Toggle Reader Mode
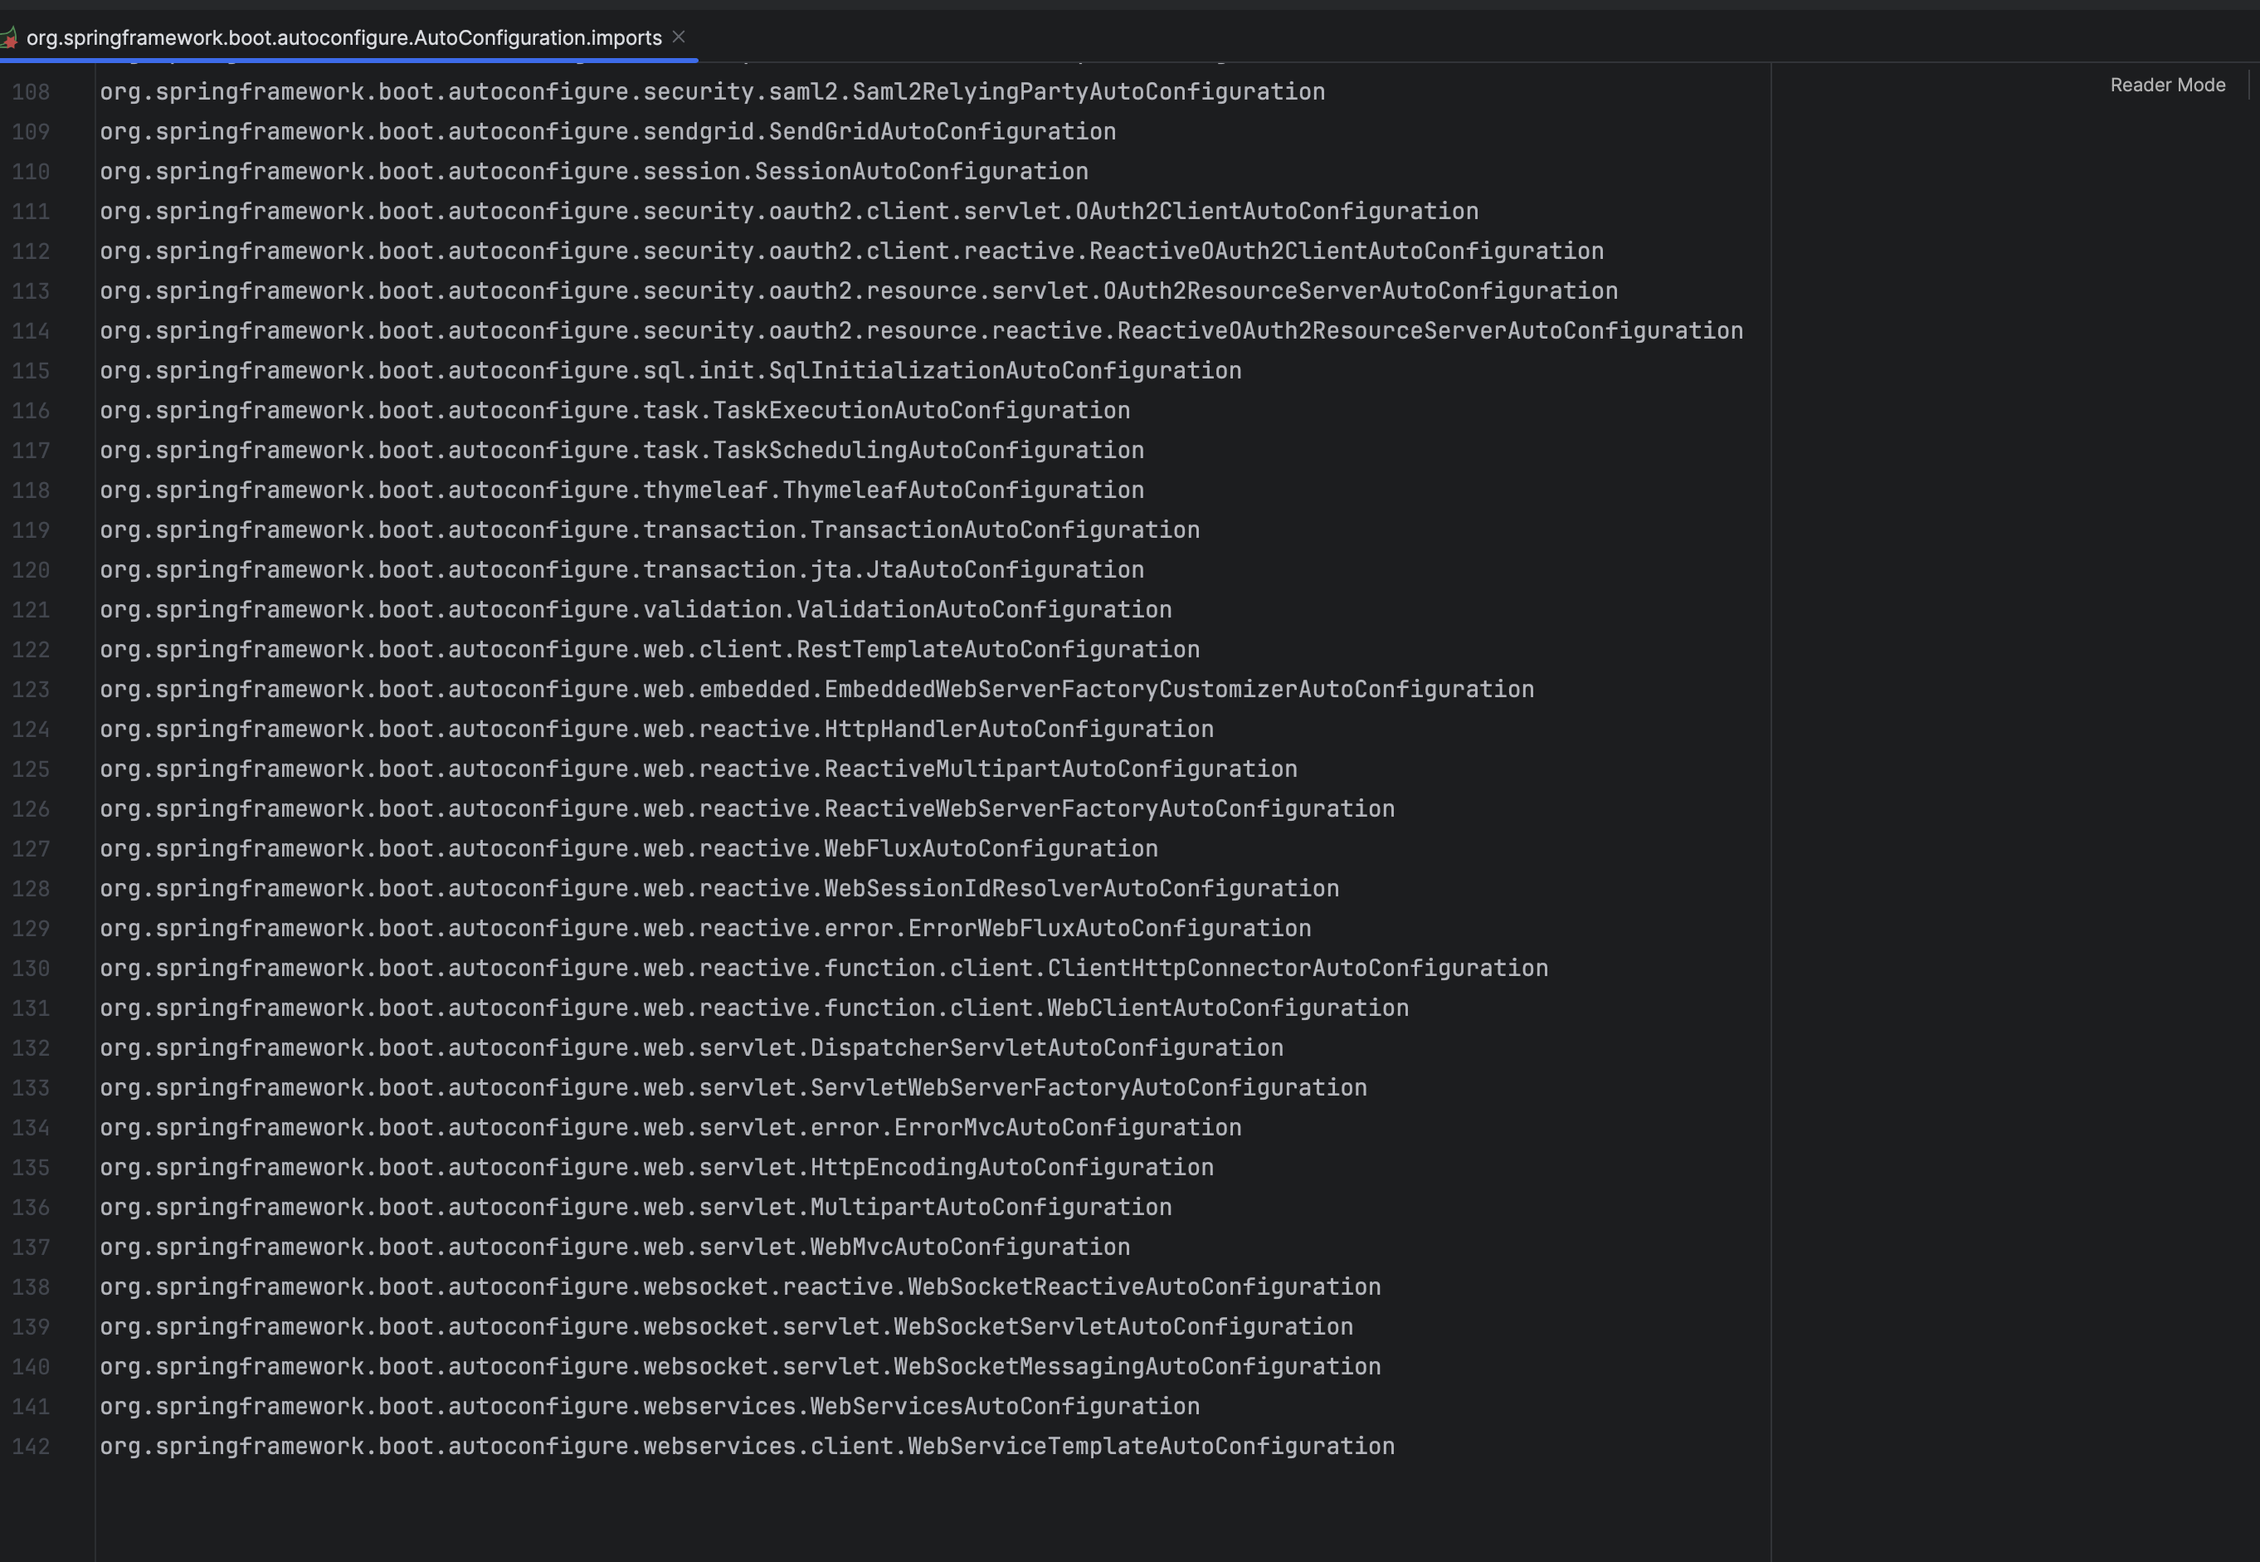This screenshot has width=2260, height=1562. [2167, 85]
